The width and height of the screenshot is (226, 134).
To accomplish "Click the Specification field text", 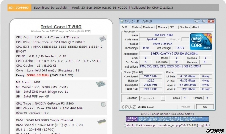I will (175, 53).
